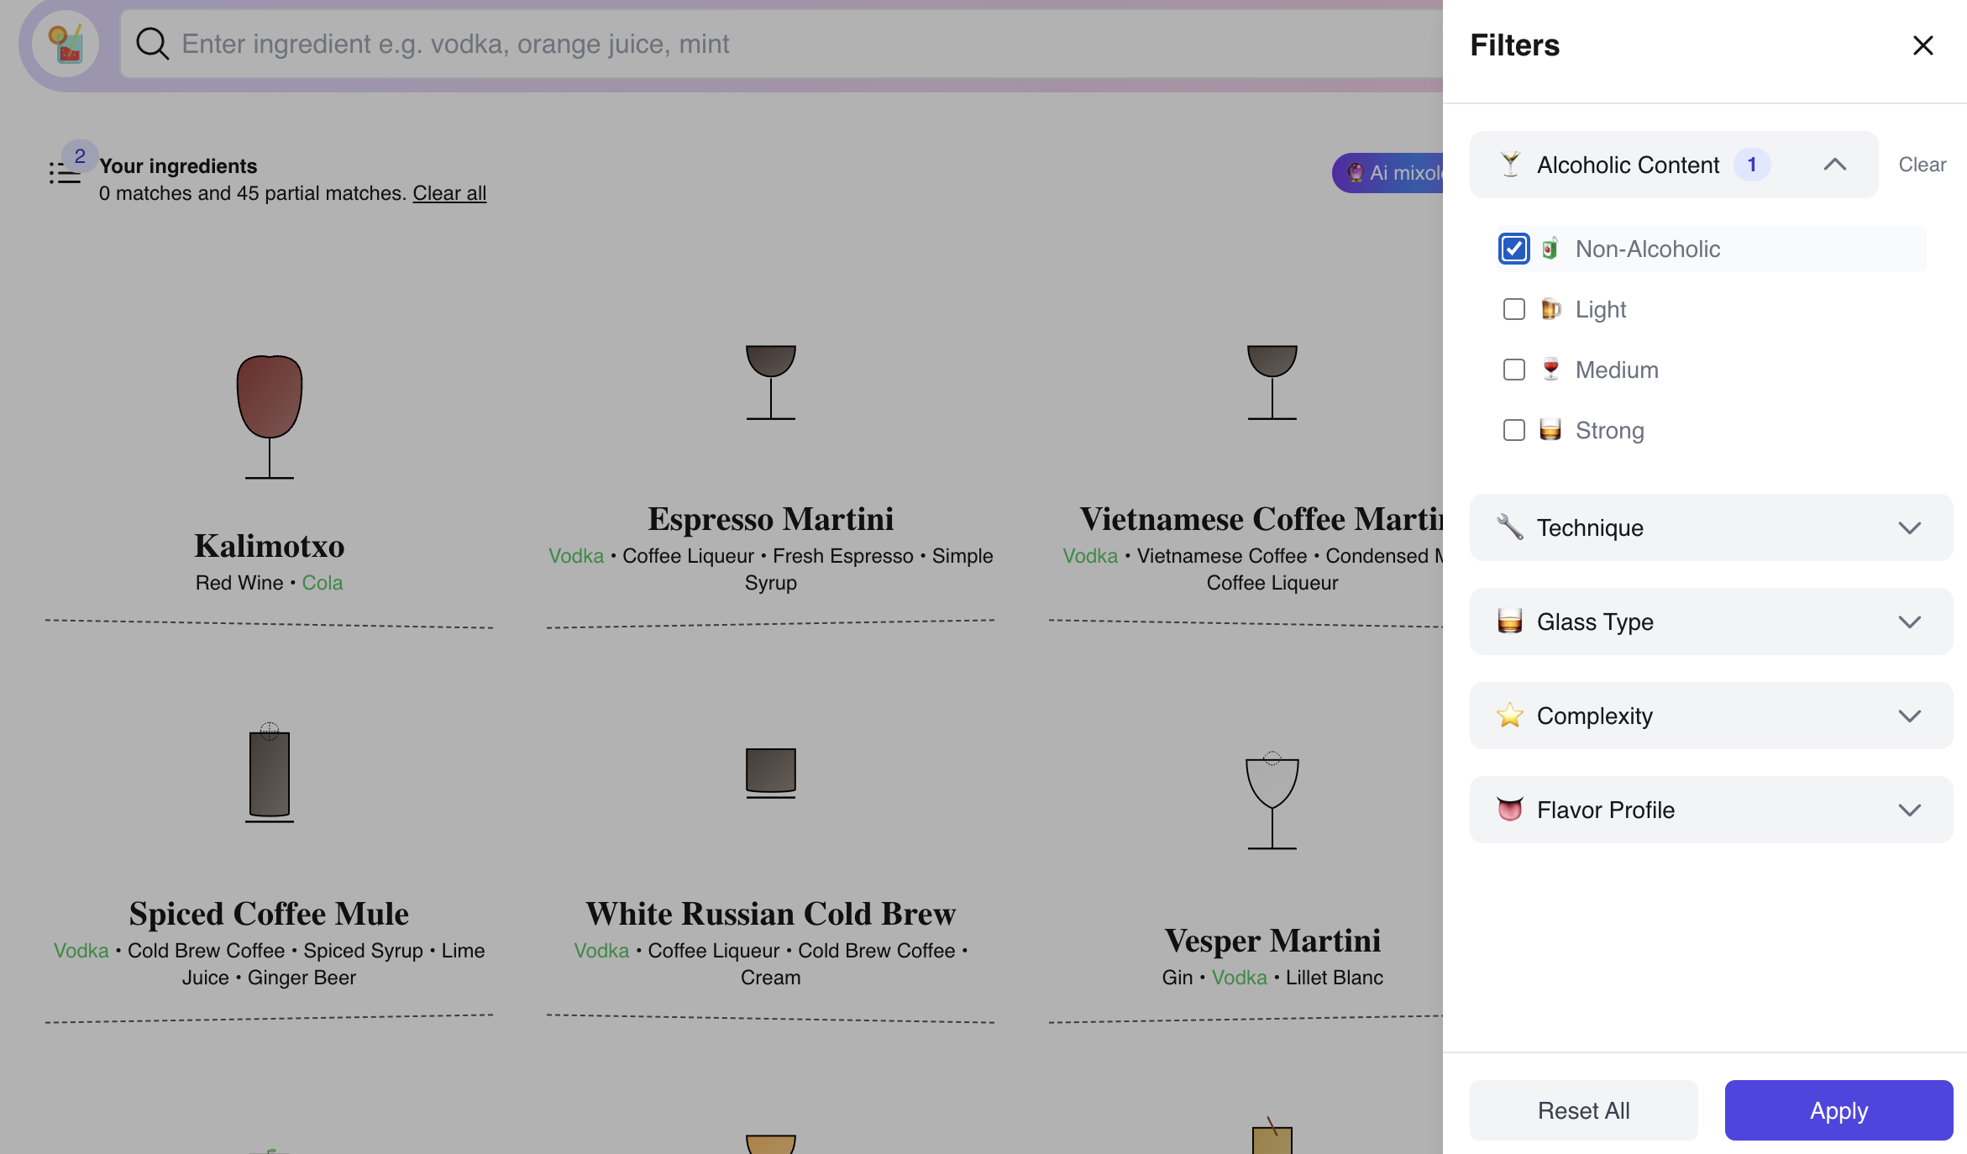Click the Clear all ingredients link
Image resolution: width=1967 pixels, height=1154 pixels.
449,193
